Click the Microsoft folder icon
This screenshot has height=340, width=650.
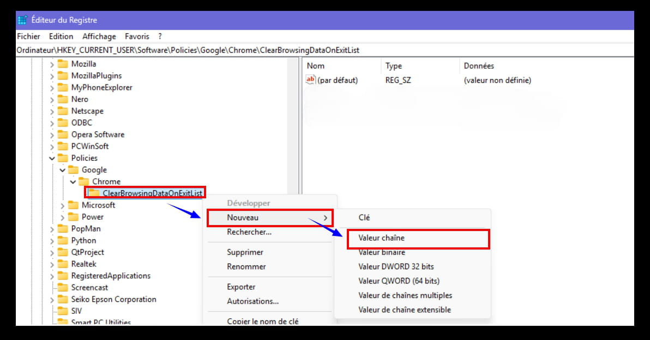74,205
